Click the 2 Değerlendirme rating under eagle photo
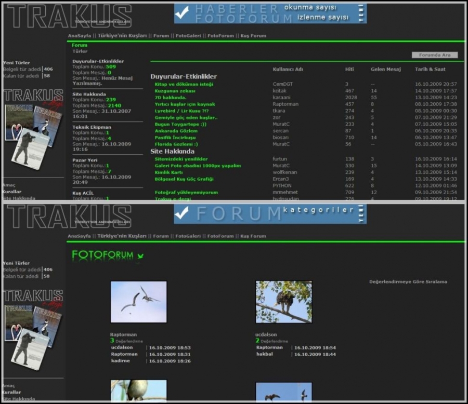The width and height of the screenshot is (468, 404). pos(257,341)
